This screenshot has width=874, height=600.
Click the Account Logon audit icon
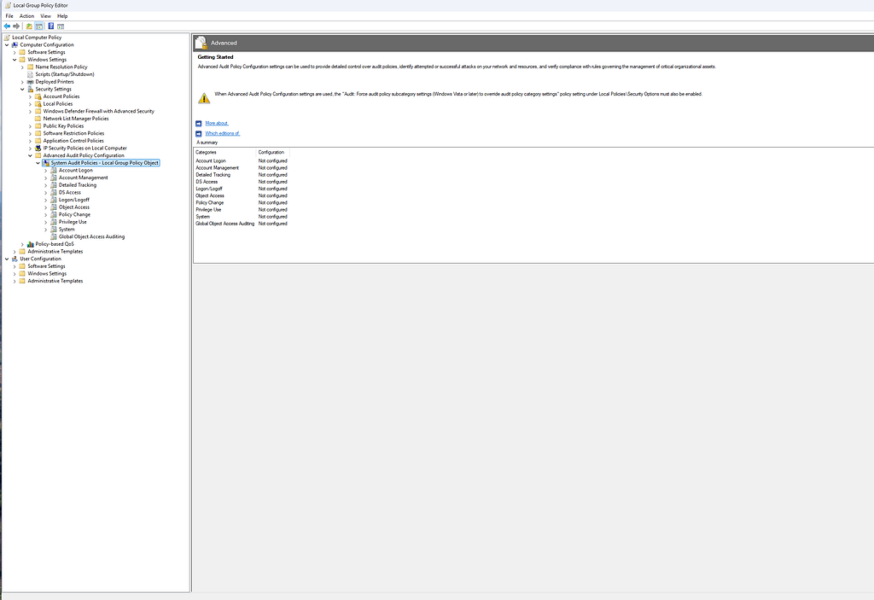54,170
